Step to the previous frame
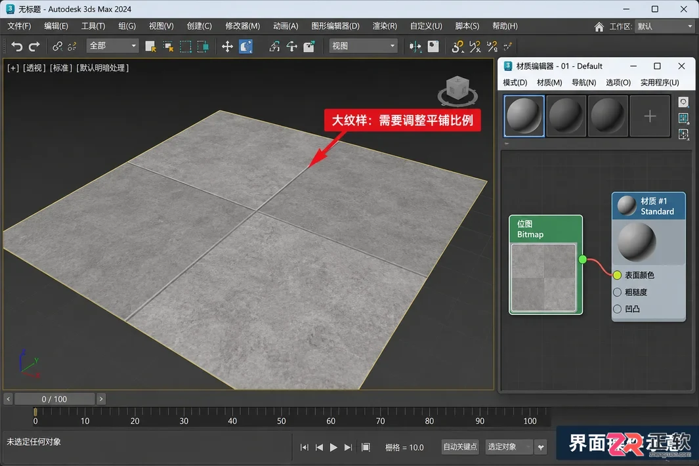The width and height of the screenshot is (699, 466). click(319, 447)
